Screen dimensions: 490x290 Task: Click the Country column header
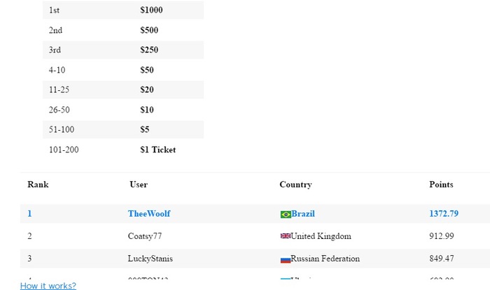click(x=295, y=184)
